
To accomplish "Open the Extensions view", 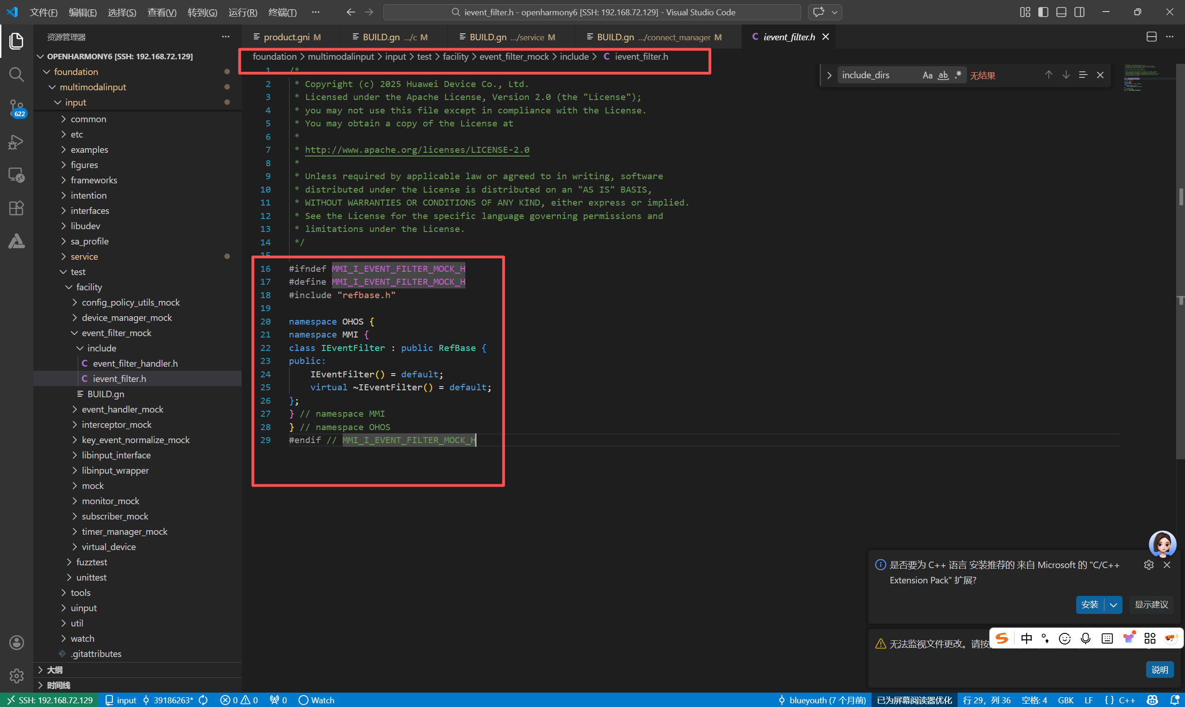I will 16,208.
